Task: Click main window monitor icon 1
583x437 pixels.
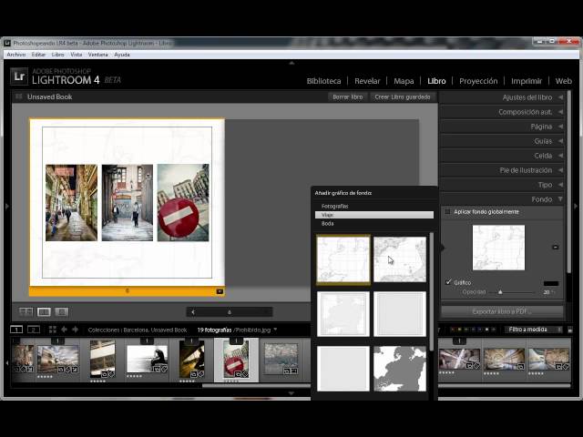Action: click(x=16, y=330)
